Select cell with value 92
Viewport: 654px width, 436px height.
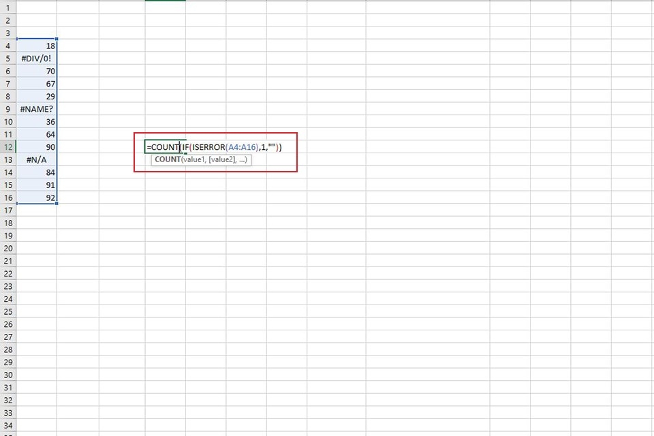37,198
